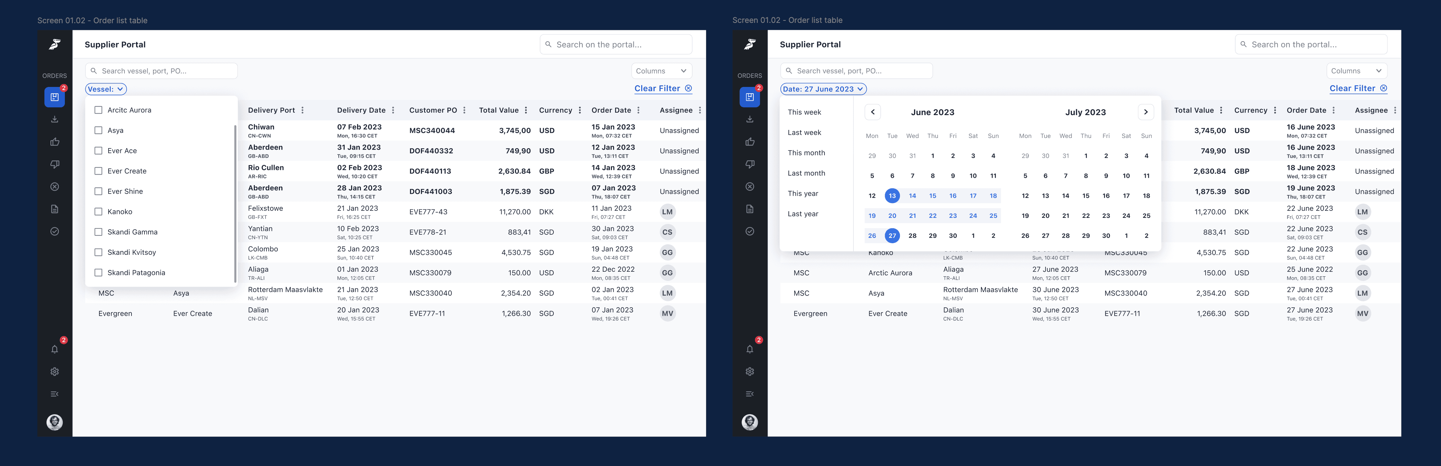The image size is (1441, 466).
Task: Select the Kanoko vessel checkbox
Action: tap(98, 211)
